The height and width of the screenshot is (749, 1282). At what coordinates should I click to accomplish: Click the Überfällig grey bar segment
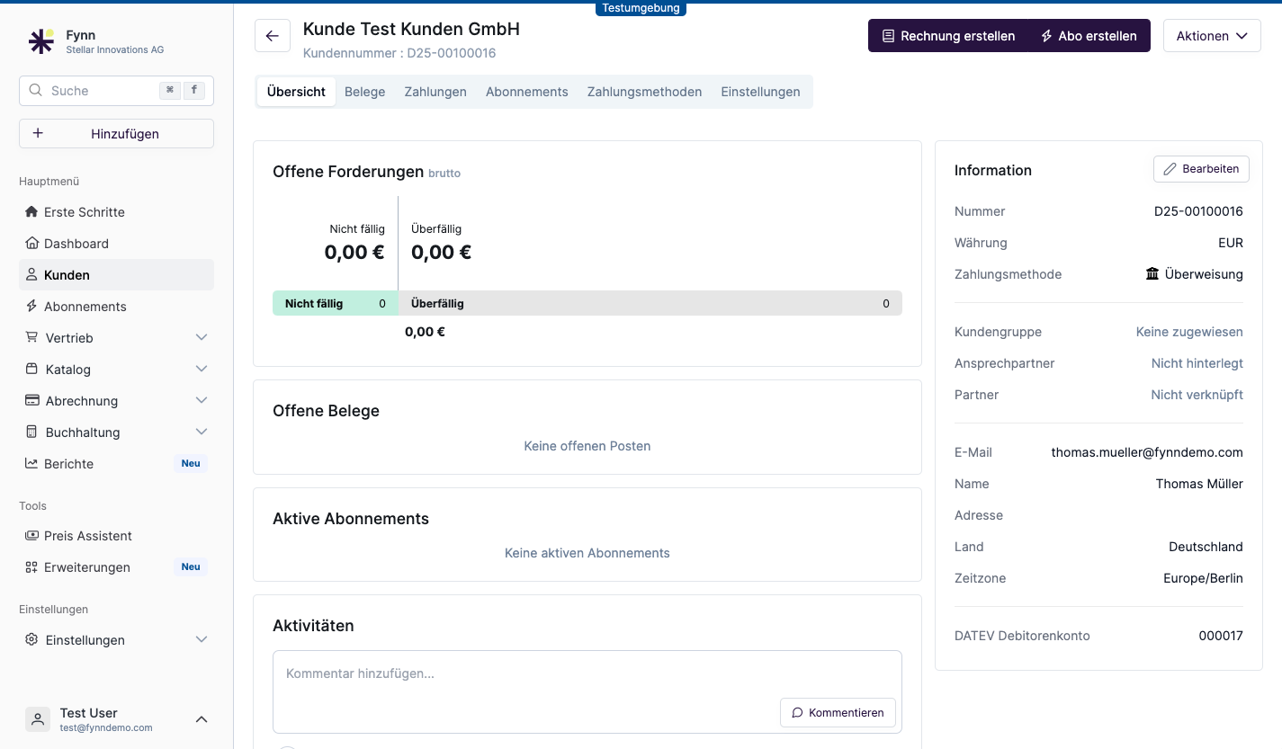650,303
